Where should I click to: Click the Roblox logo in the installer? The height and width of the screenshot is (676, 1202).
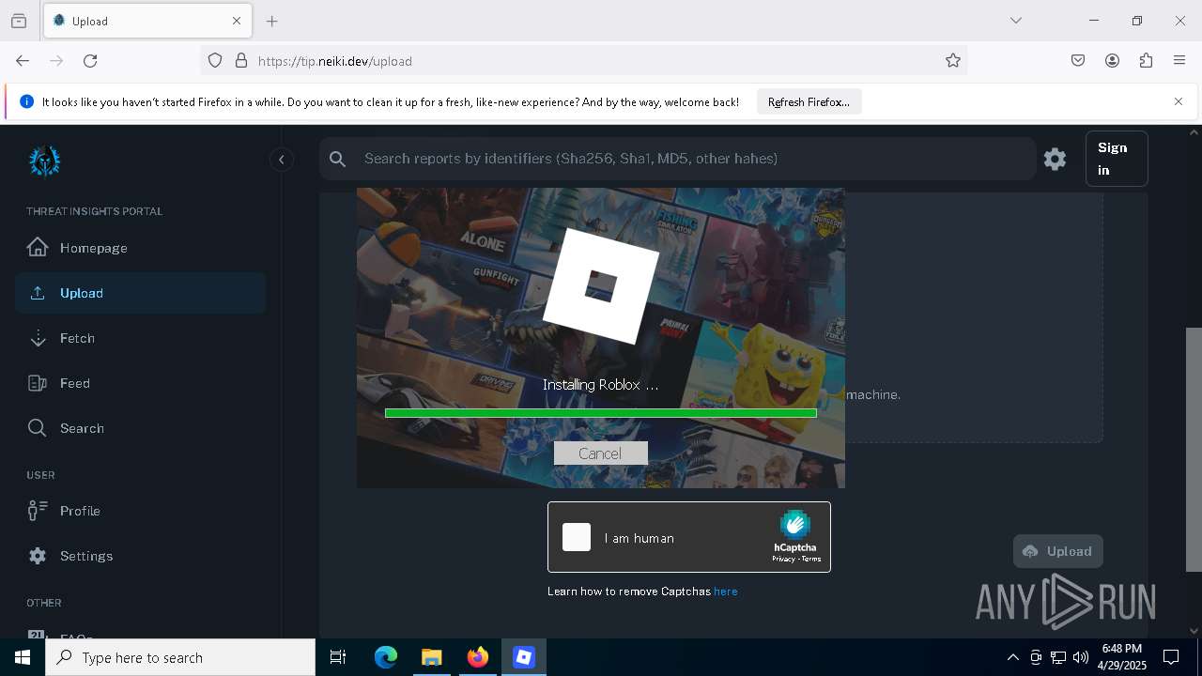(601, 285)
